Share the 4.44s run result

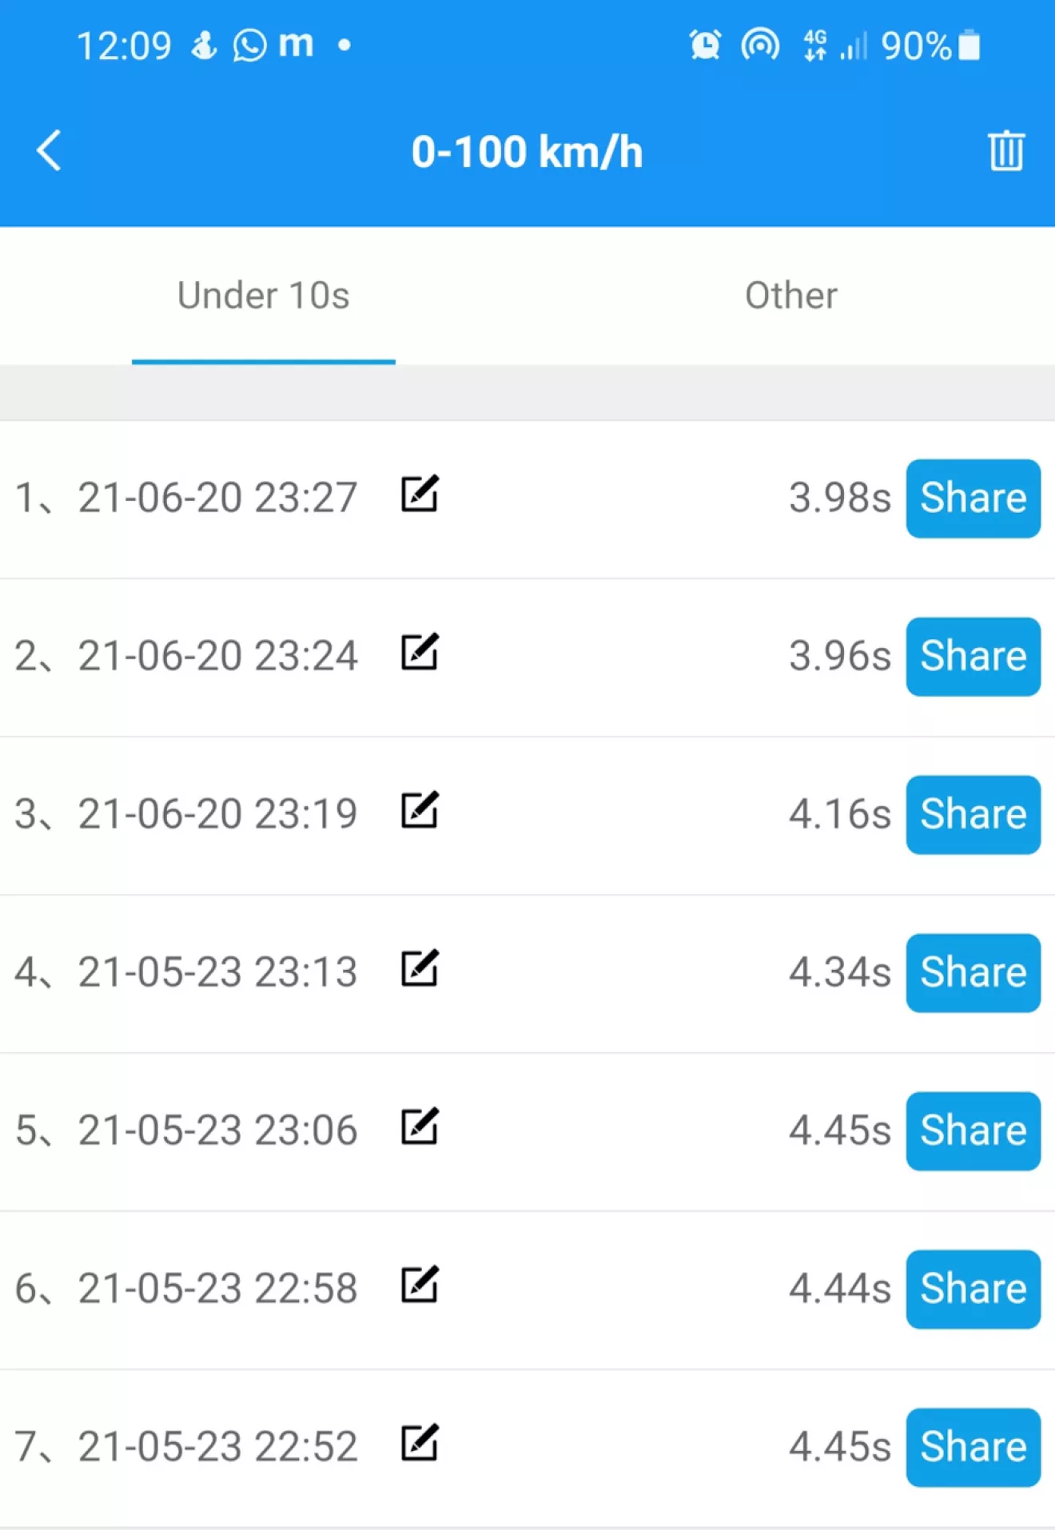point(973,1290)
